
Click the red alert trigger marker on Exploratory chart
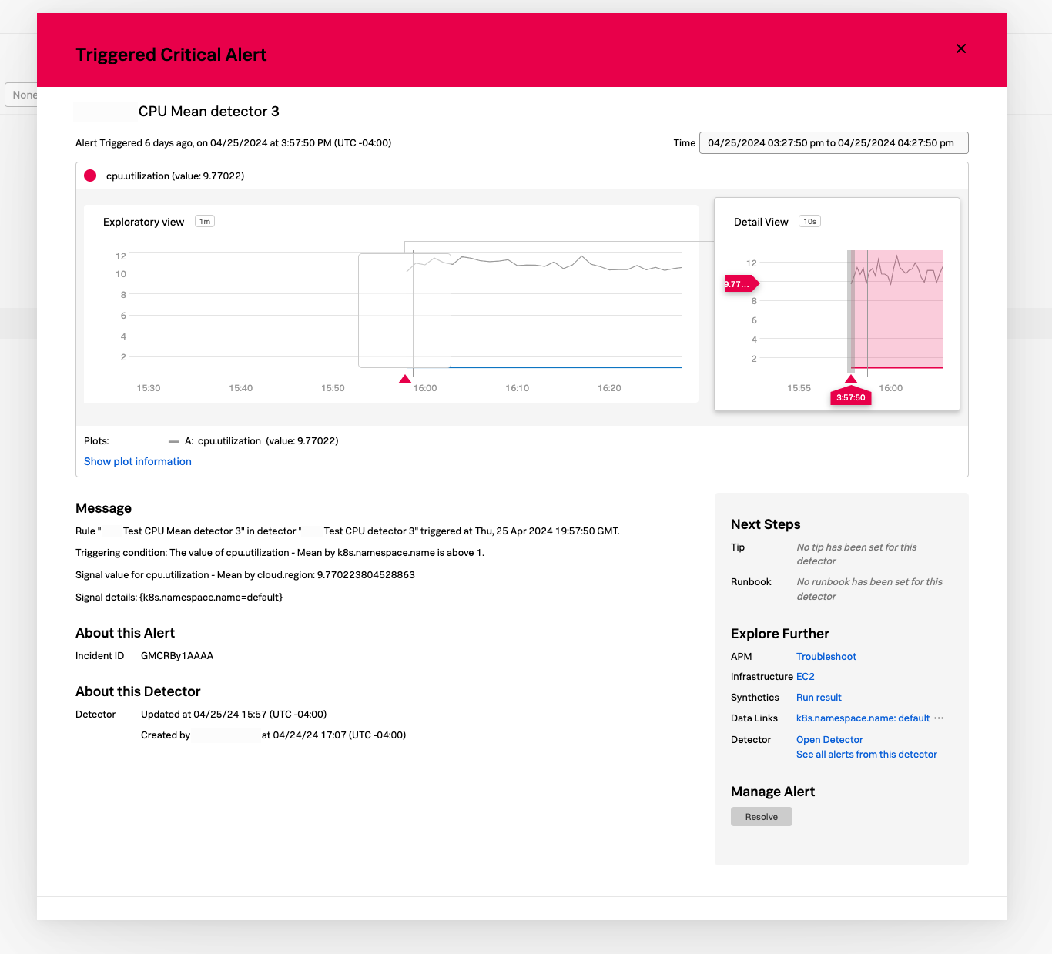pos(405,379)
